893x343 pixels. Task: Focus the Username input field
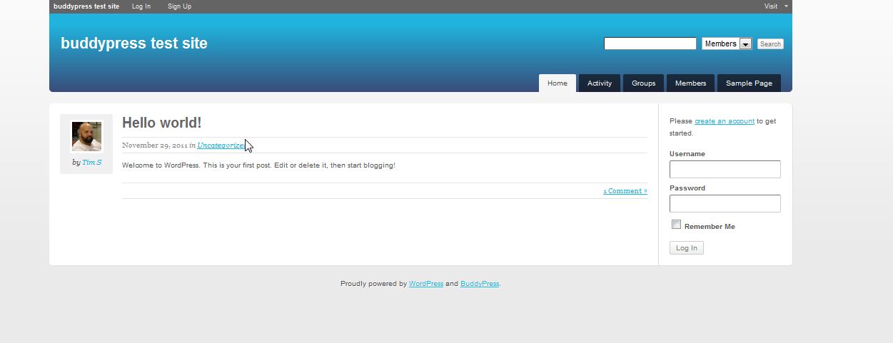(725, 169)
